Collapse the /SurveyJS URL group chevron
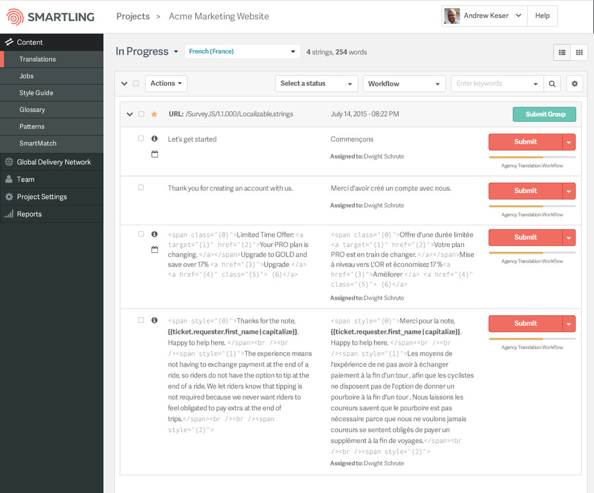594x493 pixels. [x=128, y=114]
